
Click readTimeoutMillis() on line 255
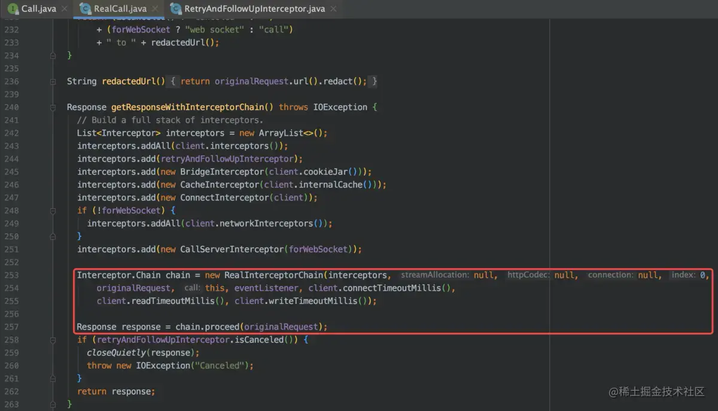pyautogui.click(x=178, y=301)
